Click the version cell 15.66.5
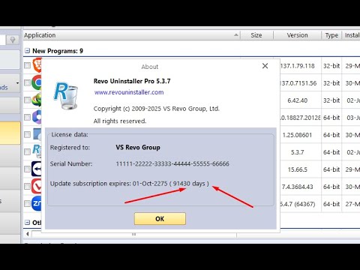 297,169
